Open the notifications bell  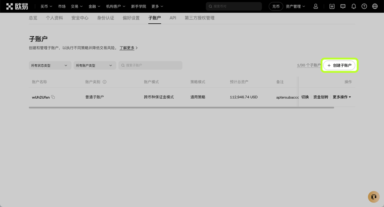click(x=354, y=6)
